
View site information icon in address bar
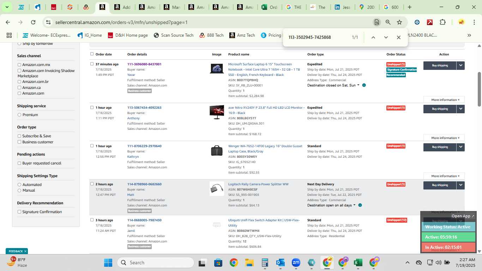(x=48, y=22)
